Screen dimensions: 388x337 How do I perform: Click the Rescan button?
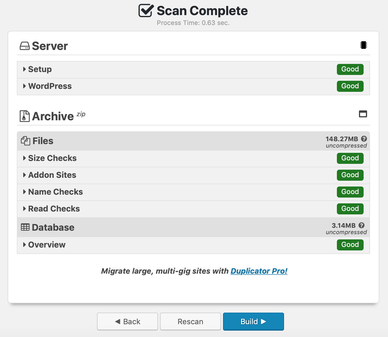(190, 322)
